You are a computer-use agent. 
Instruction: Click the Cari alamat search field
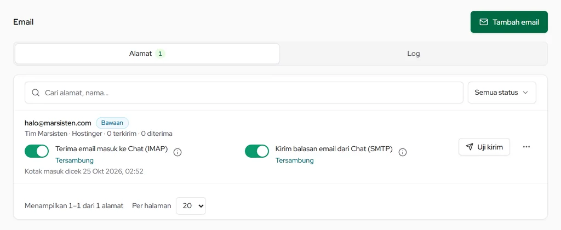tap(244, 93)
